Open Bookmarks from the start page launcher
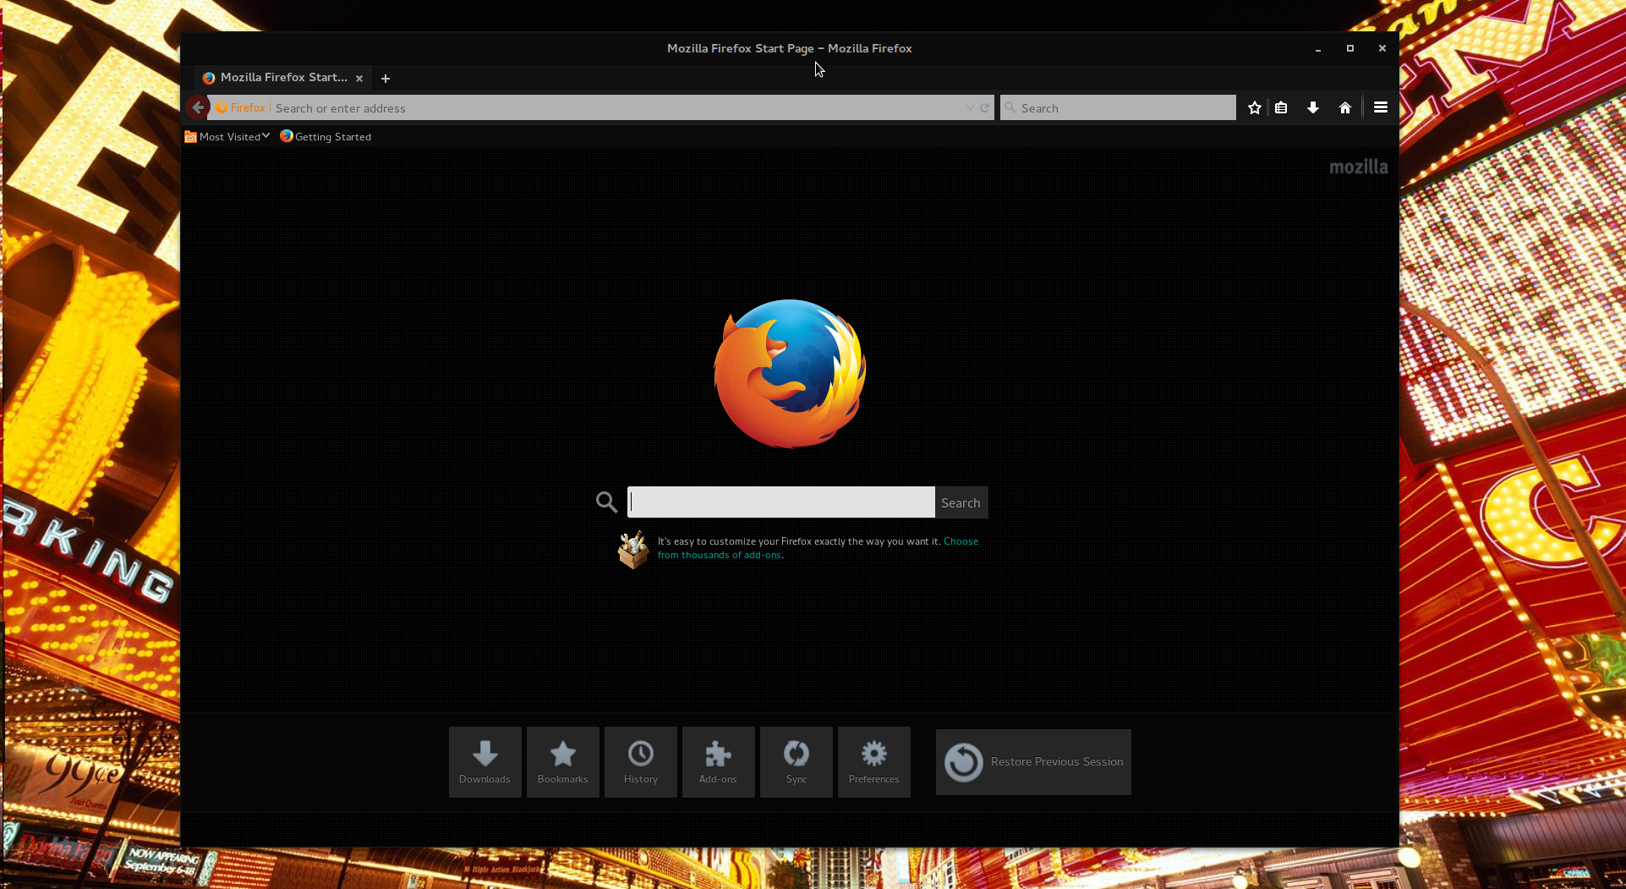This screenshot has height=889, width=1626. pyautogui.click(x=563, y=762)
